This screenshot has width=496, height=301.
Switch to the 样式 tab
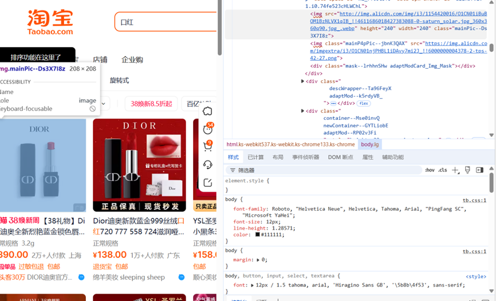pos(233,157)
